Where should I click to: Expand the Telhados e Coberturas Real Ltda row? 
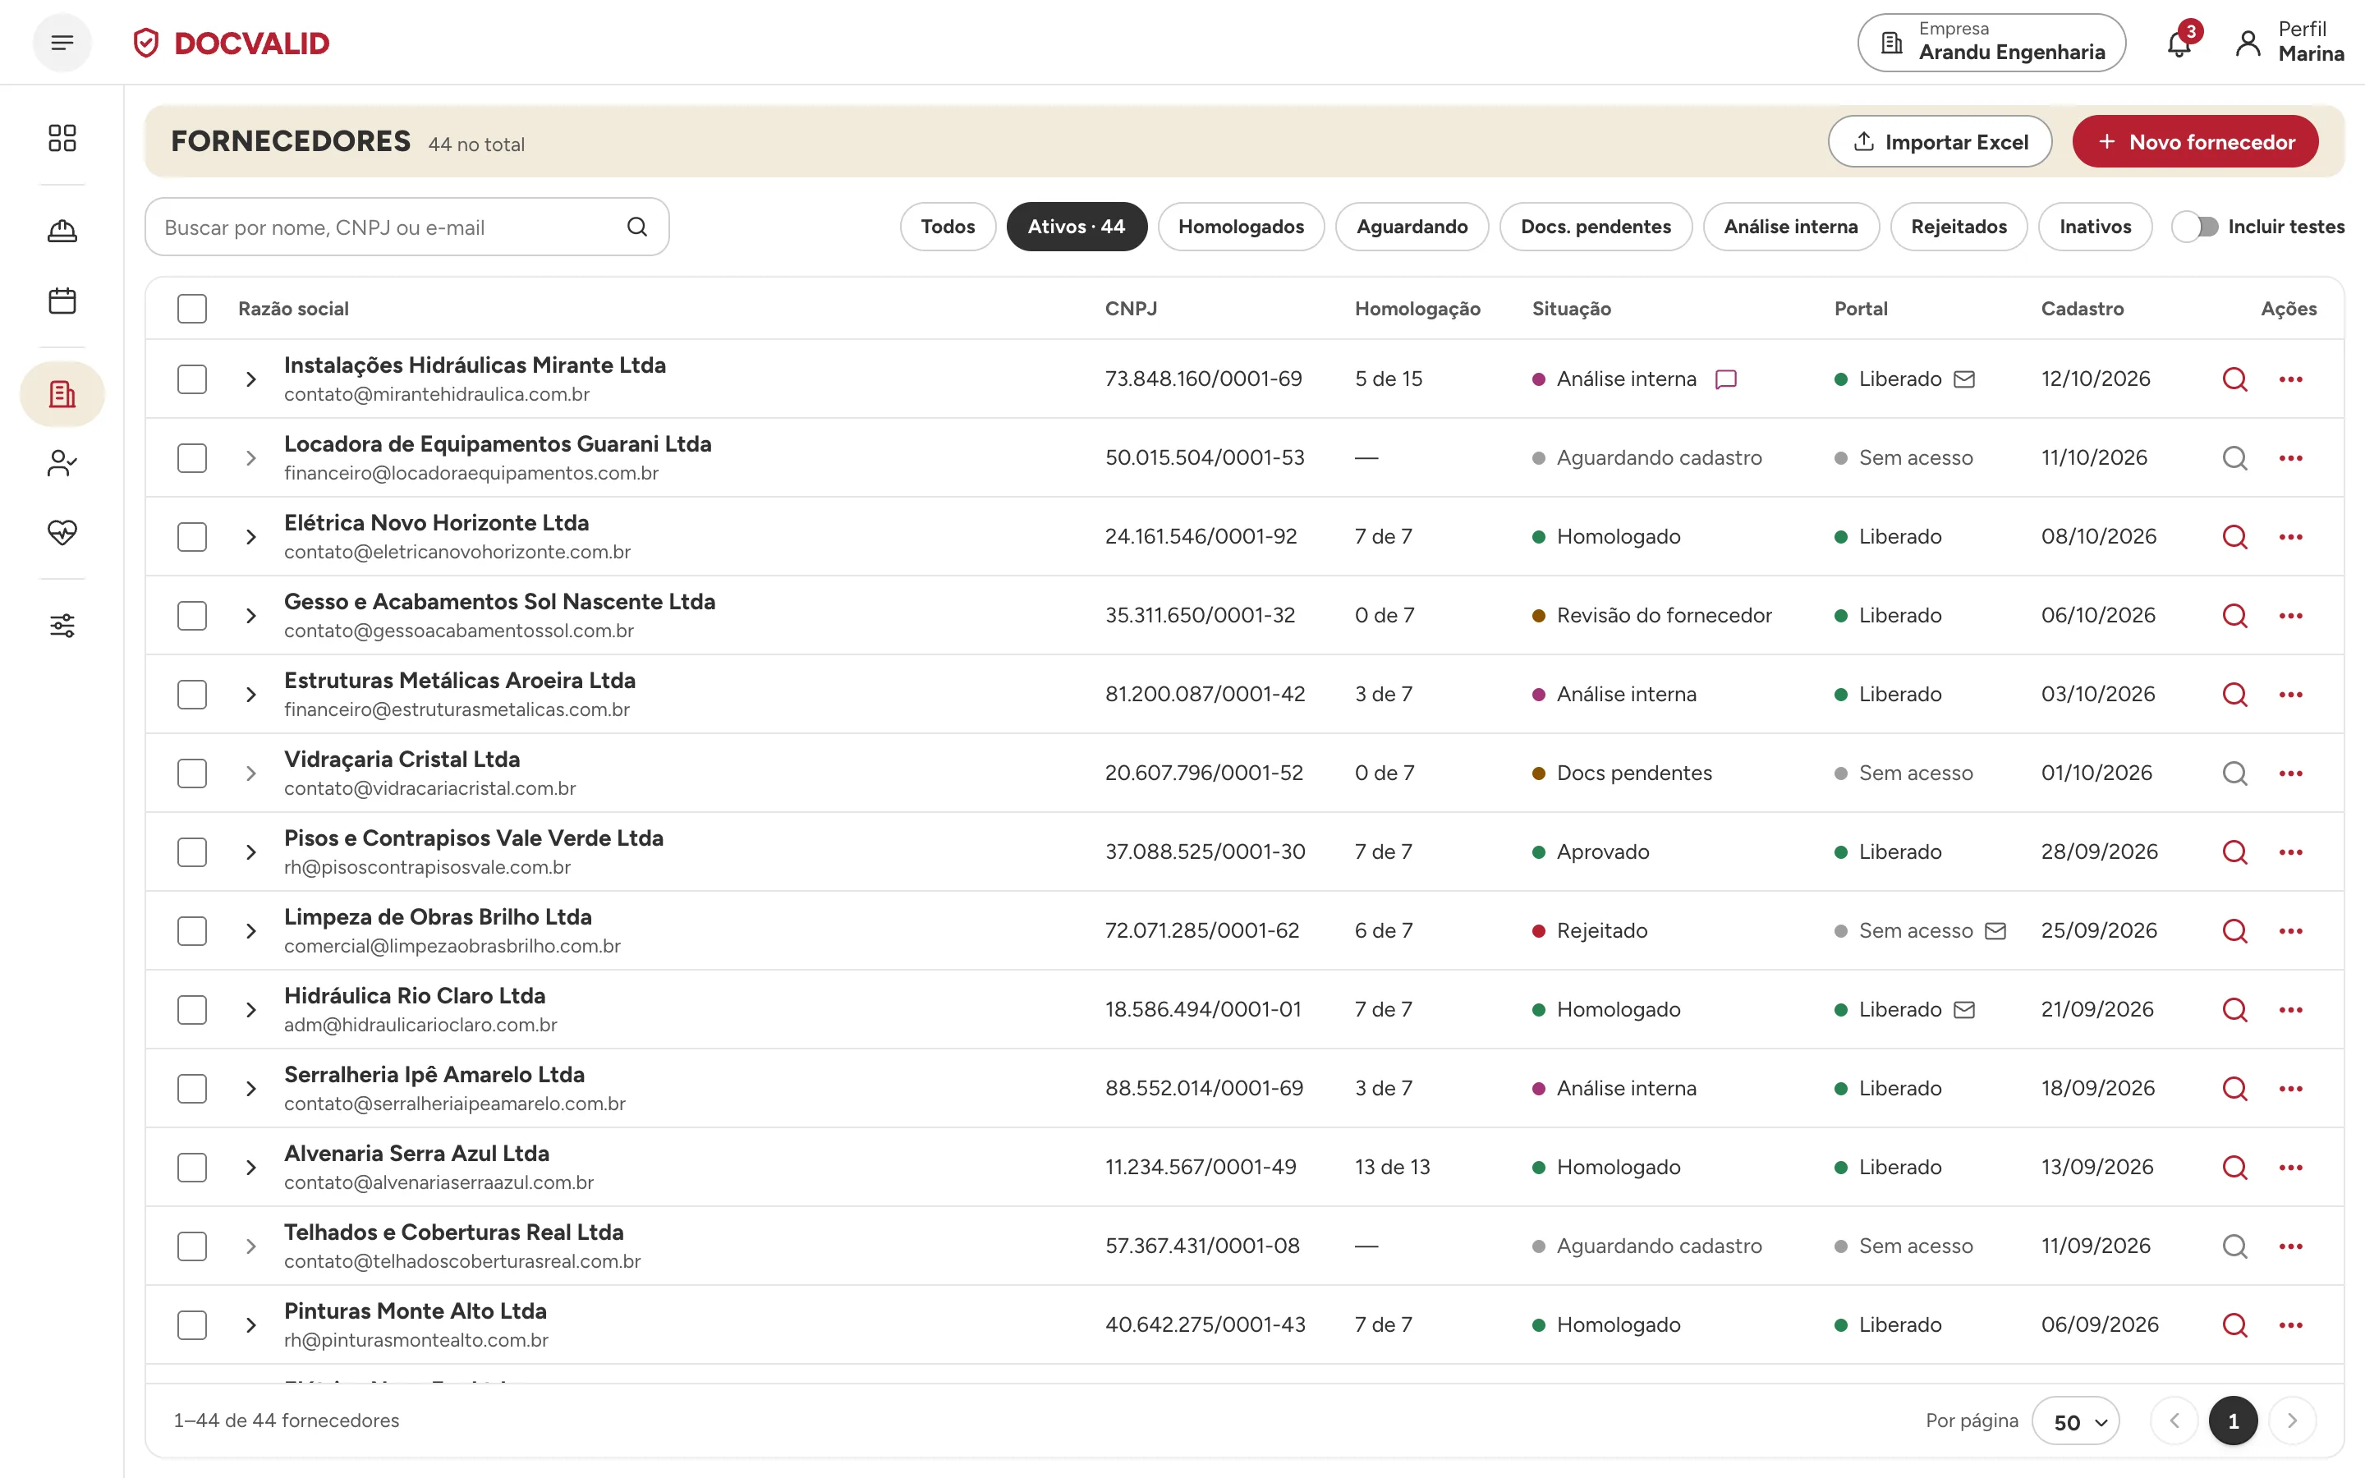tap(251, 1246)
